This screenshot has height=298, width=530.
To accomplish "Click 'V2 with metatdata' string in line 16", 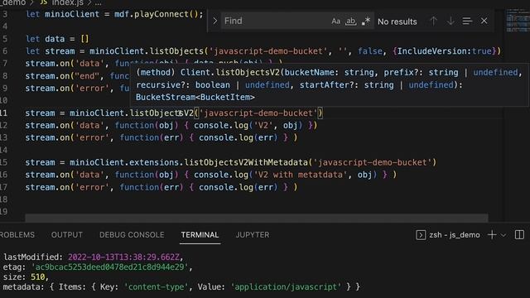I will pos(300,175).
